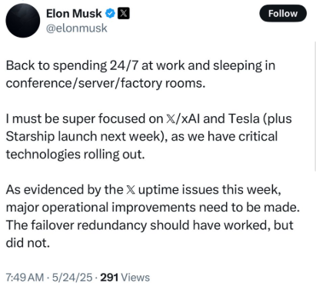Click the Elon Musk display name
Screen dimensions: 316x290
coord(74,14)
